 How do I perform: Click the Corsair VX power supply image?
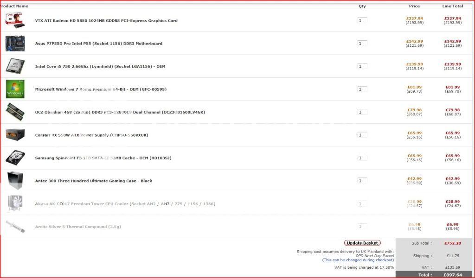pos(15,135)
